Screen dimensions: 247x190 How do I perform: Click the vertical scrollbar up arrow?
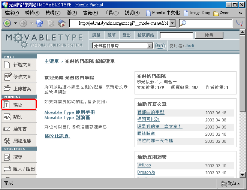(242, 32)
